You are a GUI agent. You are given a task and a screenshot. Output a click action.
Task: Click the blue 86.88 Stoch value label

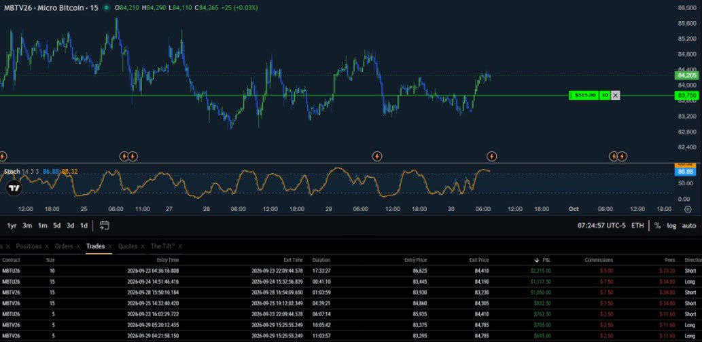click(686, 172)
